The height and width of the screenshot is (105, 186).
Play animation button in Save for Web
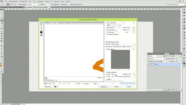[x=128, y=83]
